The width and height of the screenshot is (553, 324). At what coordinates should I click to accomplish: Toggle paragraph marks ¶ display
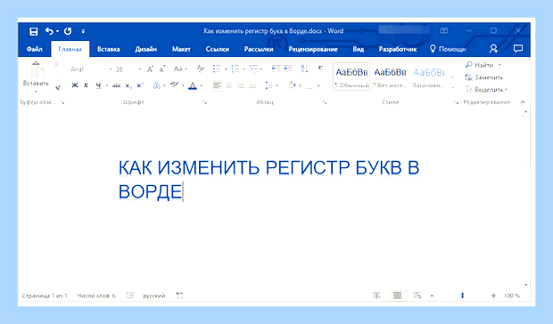(x=320, y=68)
